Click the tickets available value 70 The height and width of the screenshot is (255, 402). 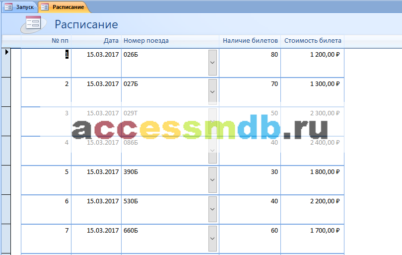pyautogui.click(x=274, y=84)
